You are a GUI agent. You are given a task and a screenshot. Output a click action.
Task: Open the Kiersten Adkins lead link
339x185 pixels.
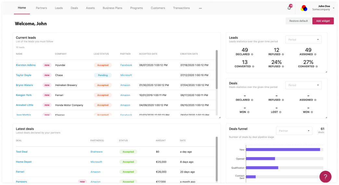pos(26,65)
